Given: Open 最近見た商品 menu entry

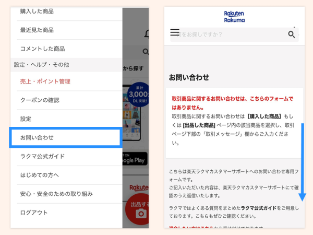Looking at the screenshot, I should click(x=66, y=30).
